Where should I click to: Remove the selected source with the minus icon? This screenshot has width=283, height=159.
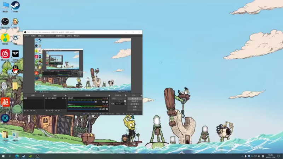[x=50, y=111]
